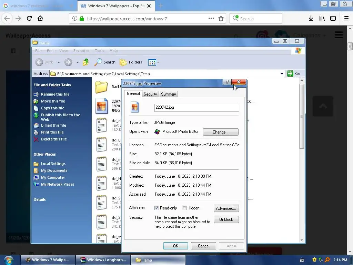Click the browser Search box
The height and width of the screenshot is (265, 353).
tap(256, 19)
